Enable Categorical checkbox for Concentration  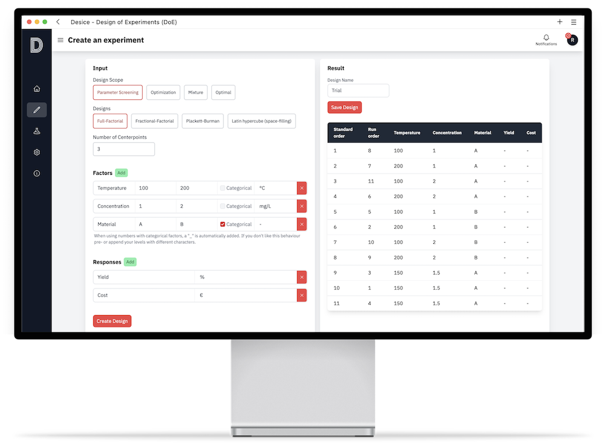pos(223,206)
